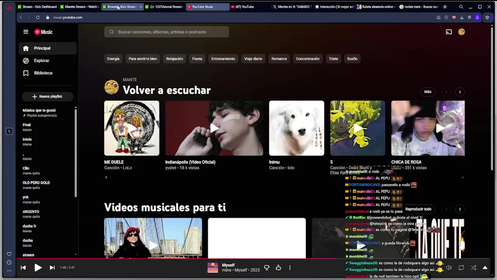Click the Opera browser logo
Viewport: 497px width, 280px height.
(x=9, y=8)
